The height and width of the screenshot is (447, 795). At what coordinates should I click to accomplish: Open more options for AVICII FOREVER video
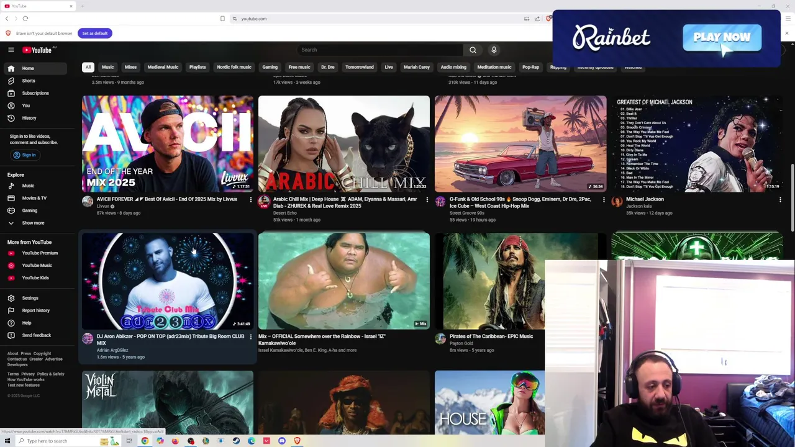[x=251, y=200]
